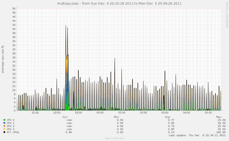Select the CPU 0 legend label
229x141 pixels.
[x=10, y=120]
